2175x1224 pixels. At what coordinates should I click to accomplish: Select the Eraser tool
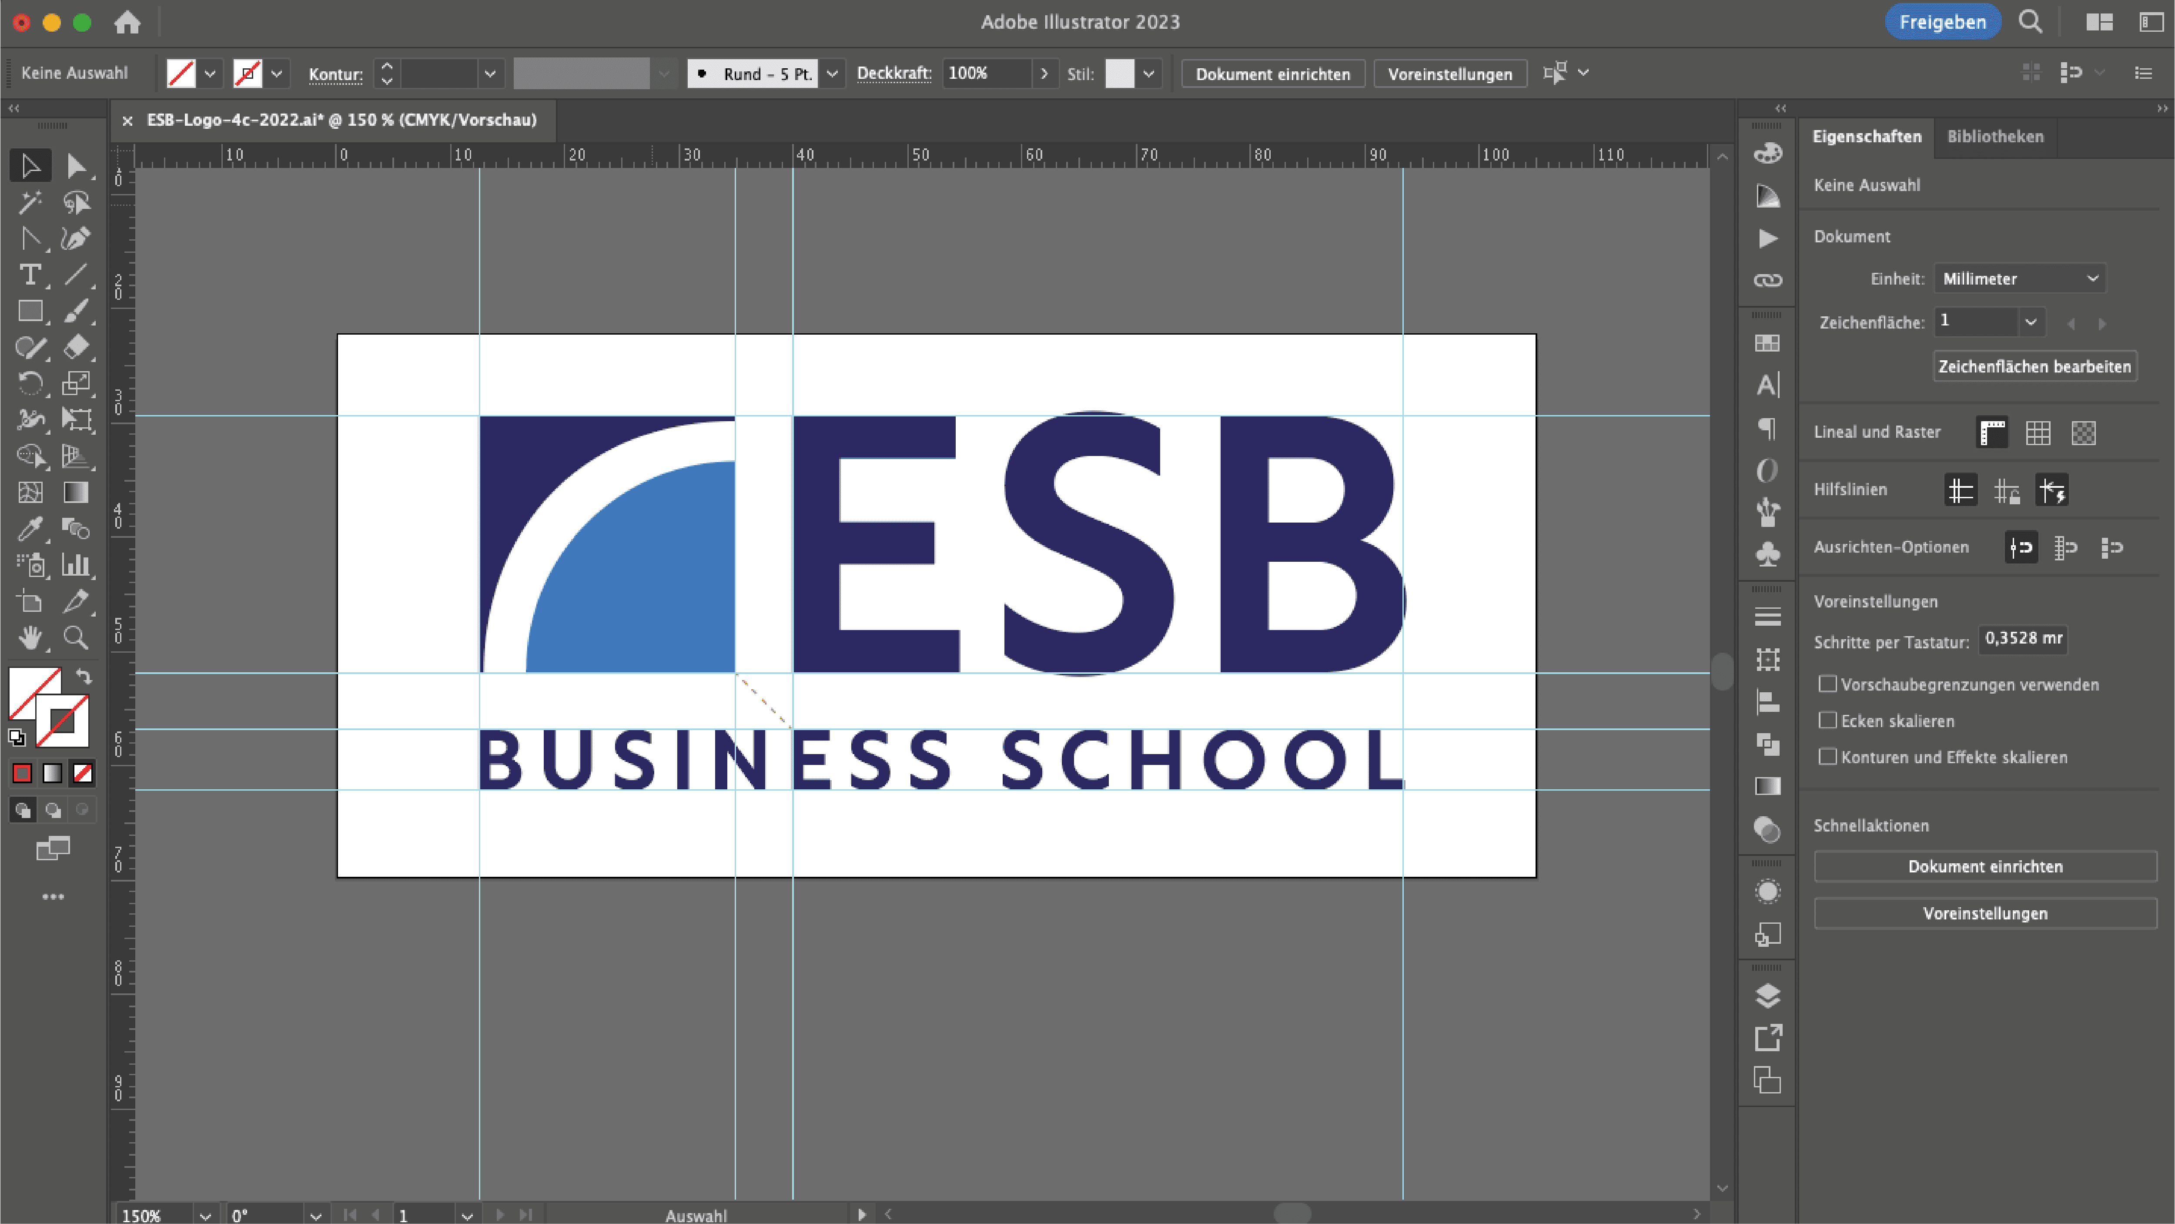pos(76,347)
